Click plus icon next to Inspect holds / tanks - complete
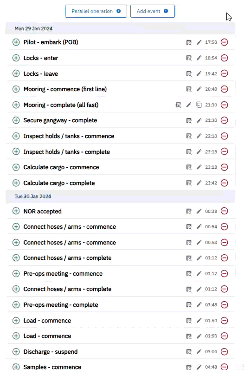The image size is (244, 370). tap(16, 152)
